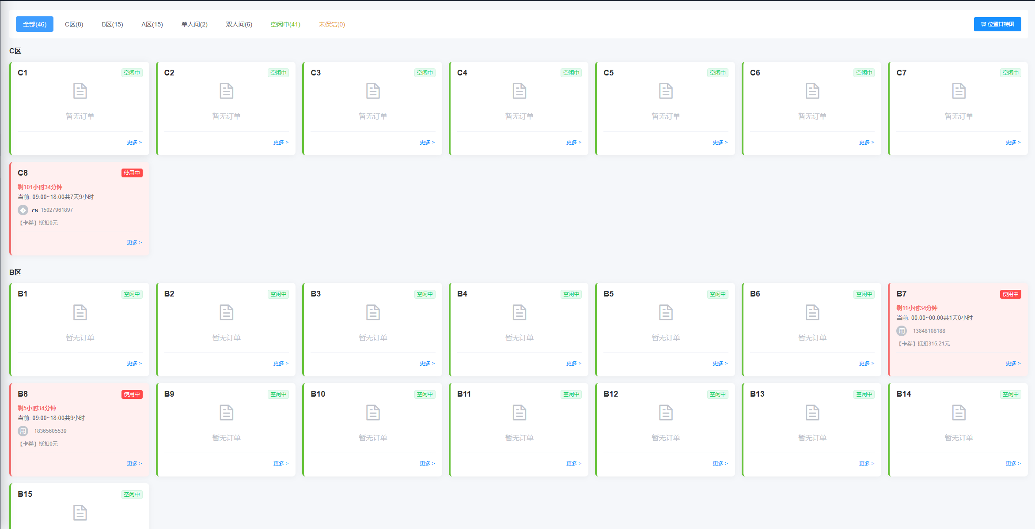This screenshot has height=529, width=1035.
Task: Click the document icon in seat B3 card
Action: click(x=373, y=312)
